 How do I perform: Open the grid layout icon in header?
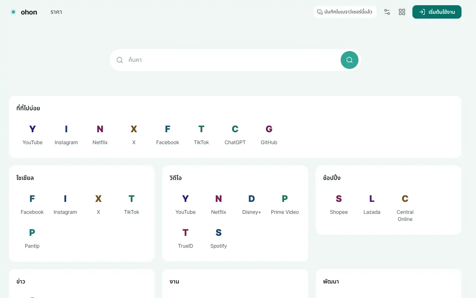point(402,12)
